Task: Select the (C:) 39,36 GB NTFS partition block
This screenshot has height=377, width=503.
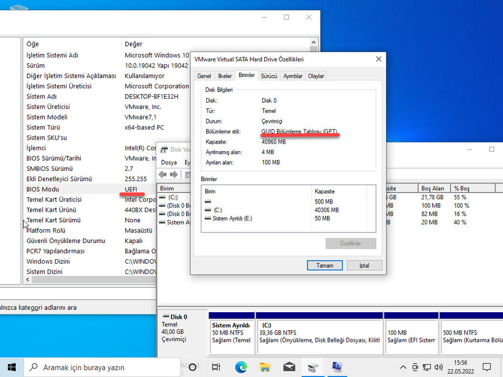Action: pyautogui.click(x=320, y=333)
